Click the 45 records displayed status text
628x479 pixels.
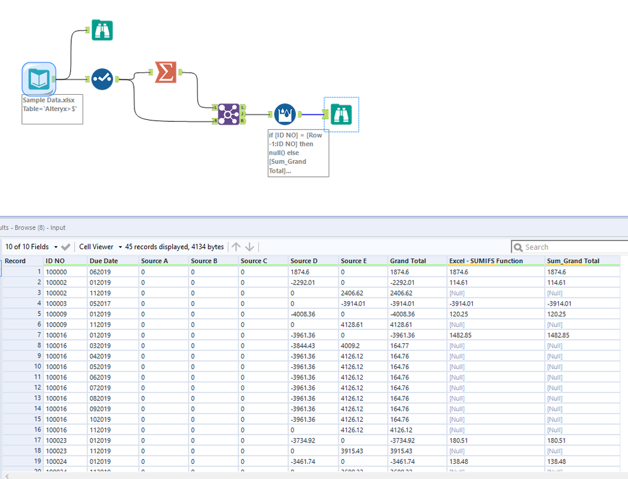point(174,247)
